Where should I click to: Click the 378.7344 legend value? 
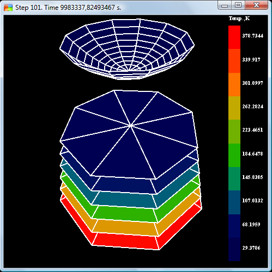click(252, 36)
